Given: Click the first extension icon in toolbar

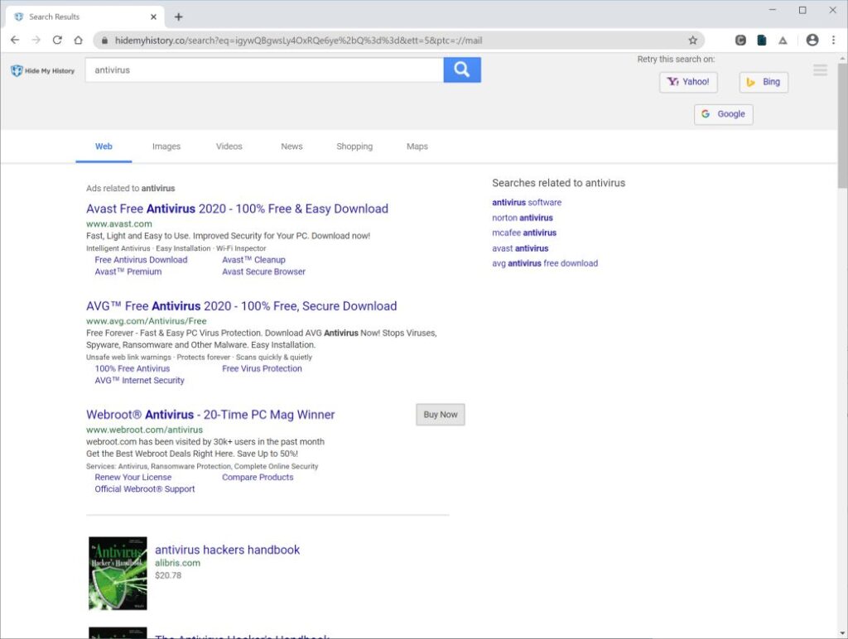Looking at the screenshot, I should (x=740, y=40).
